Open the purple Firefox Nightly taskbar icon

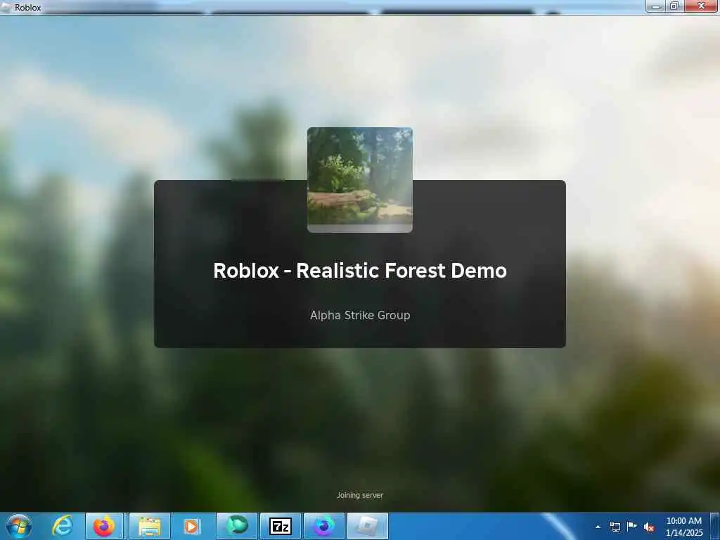(323, 526)
